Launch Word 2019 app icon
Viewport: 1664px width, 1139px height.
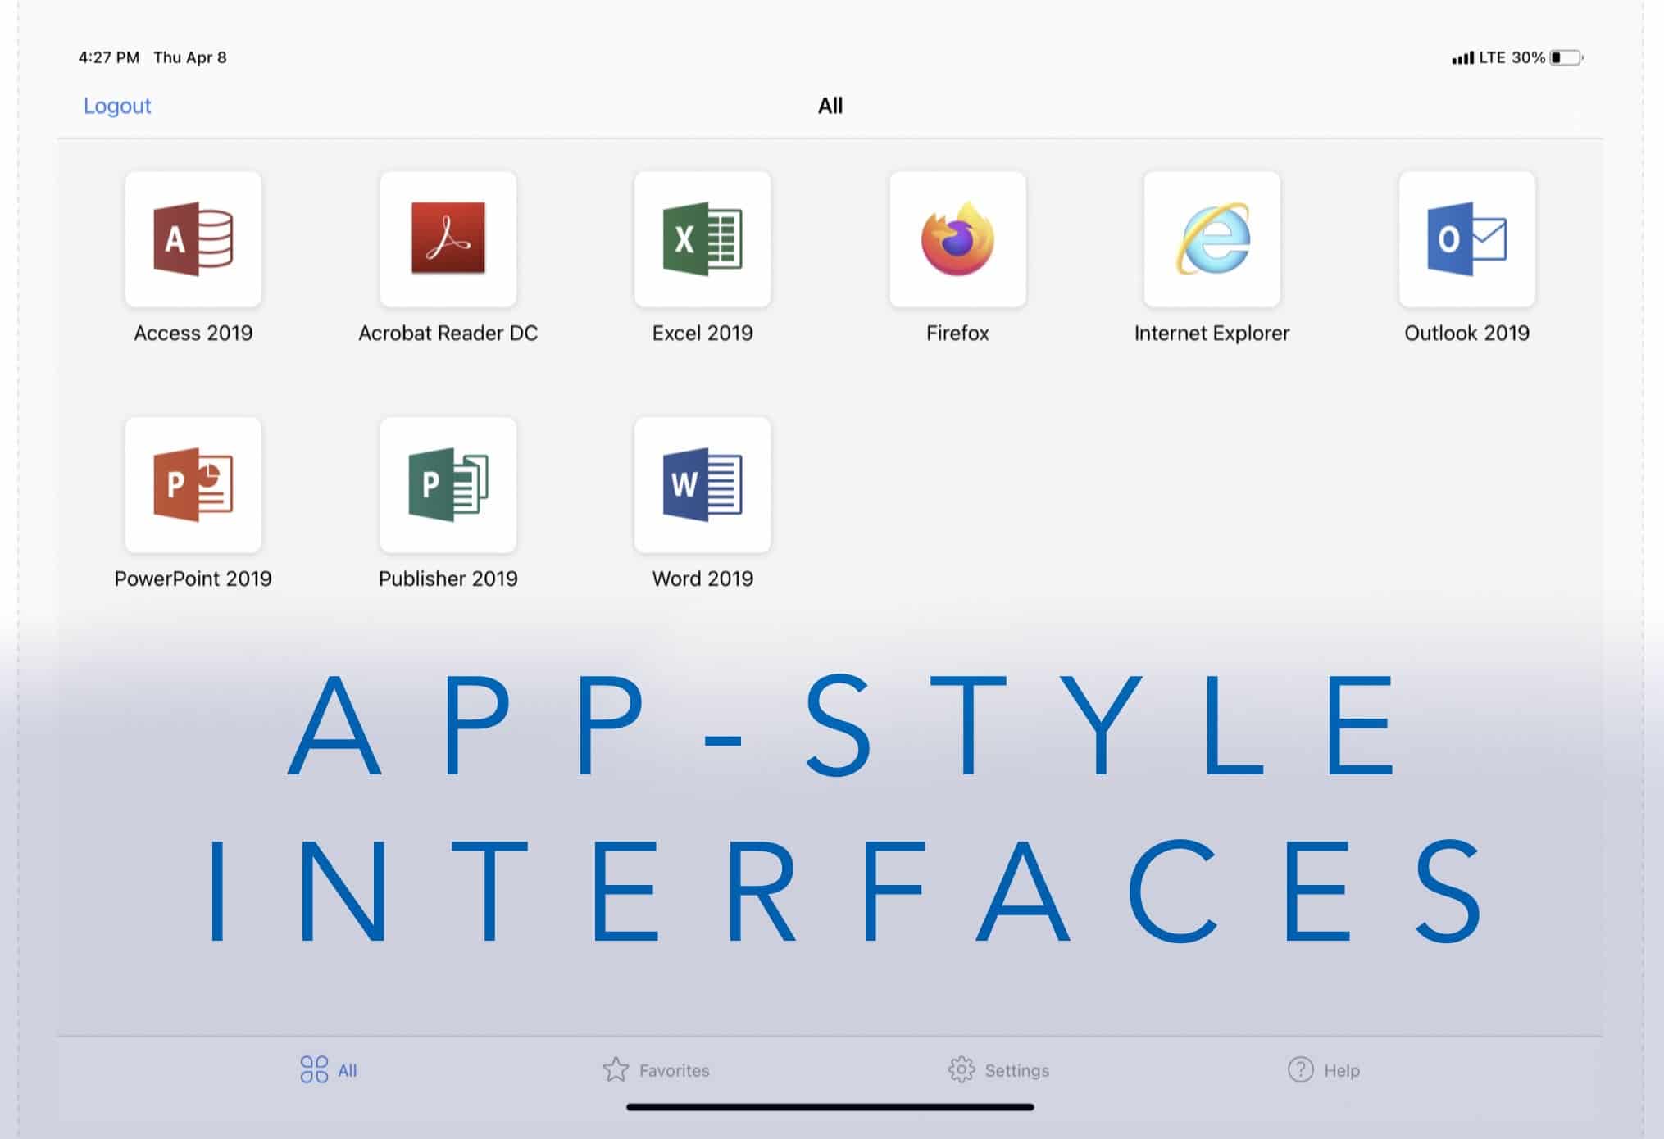click(702, 485)
